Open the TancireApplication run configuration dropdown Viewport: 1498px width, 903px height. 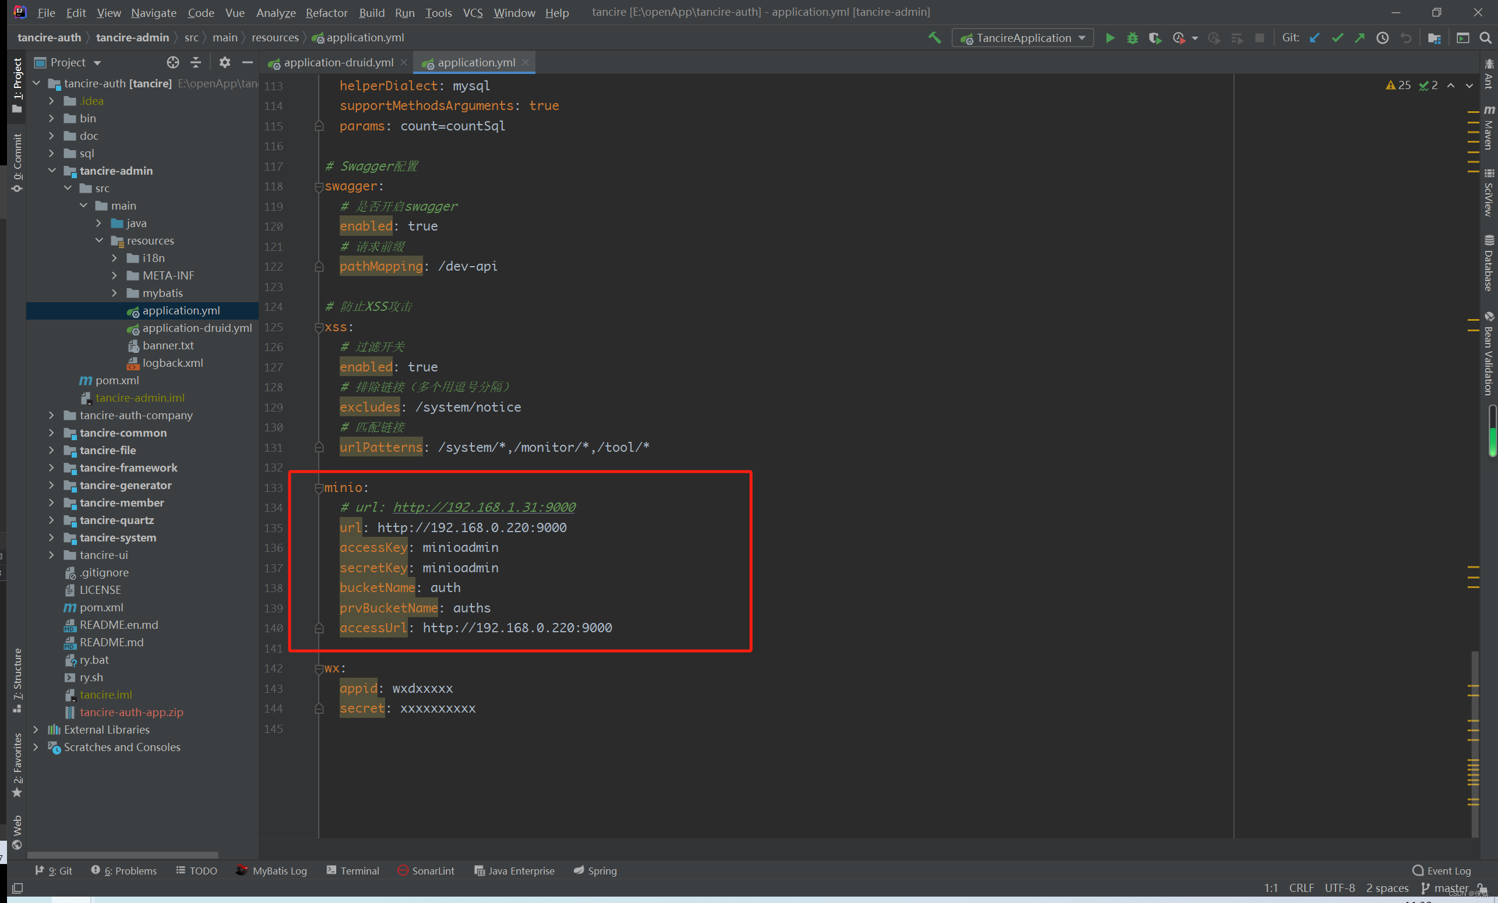tap(1023, 38)
